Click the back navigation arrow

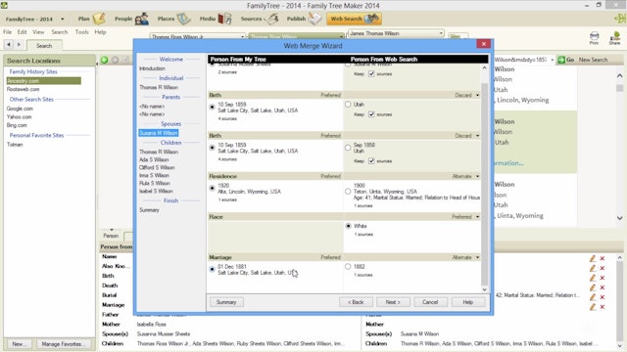[9, 45]
